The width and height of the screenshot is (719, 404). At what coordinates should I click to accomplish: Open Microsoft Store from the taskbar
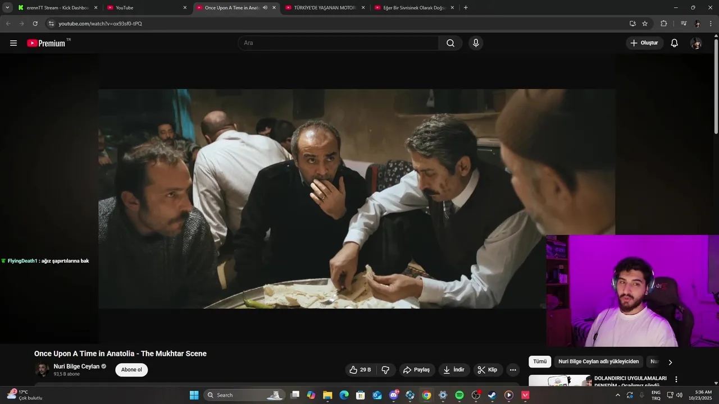(x=361, y=395)
